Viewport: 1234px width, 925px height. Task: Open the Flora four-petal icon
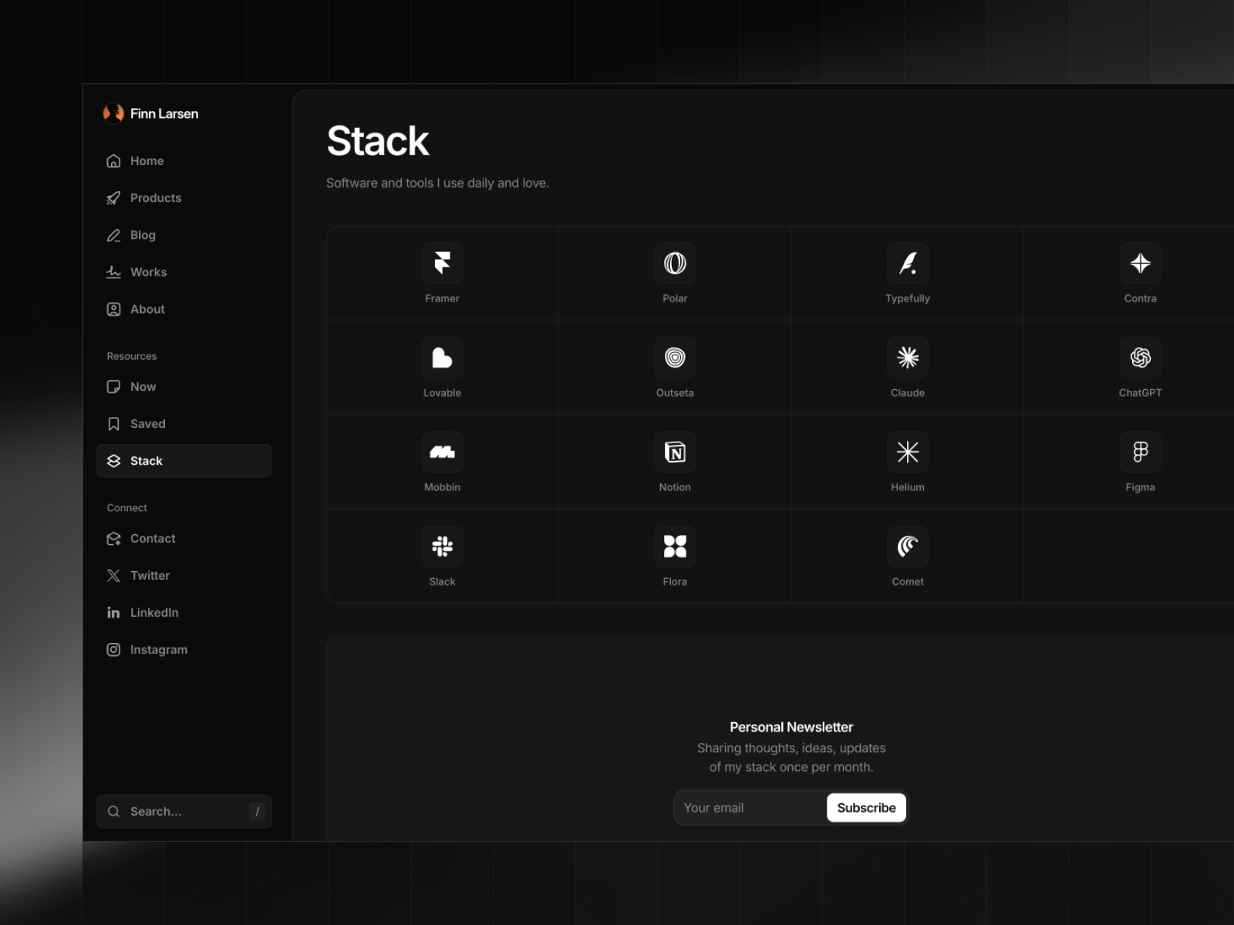point(675,547)
